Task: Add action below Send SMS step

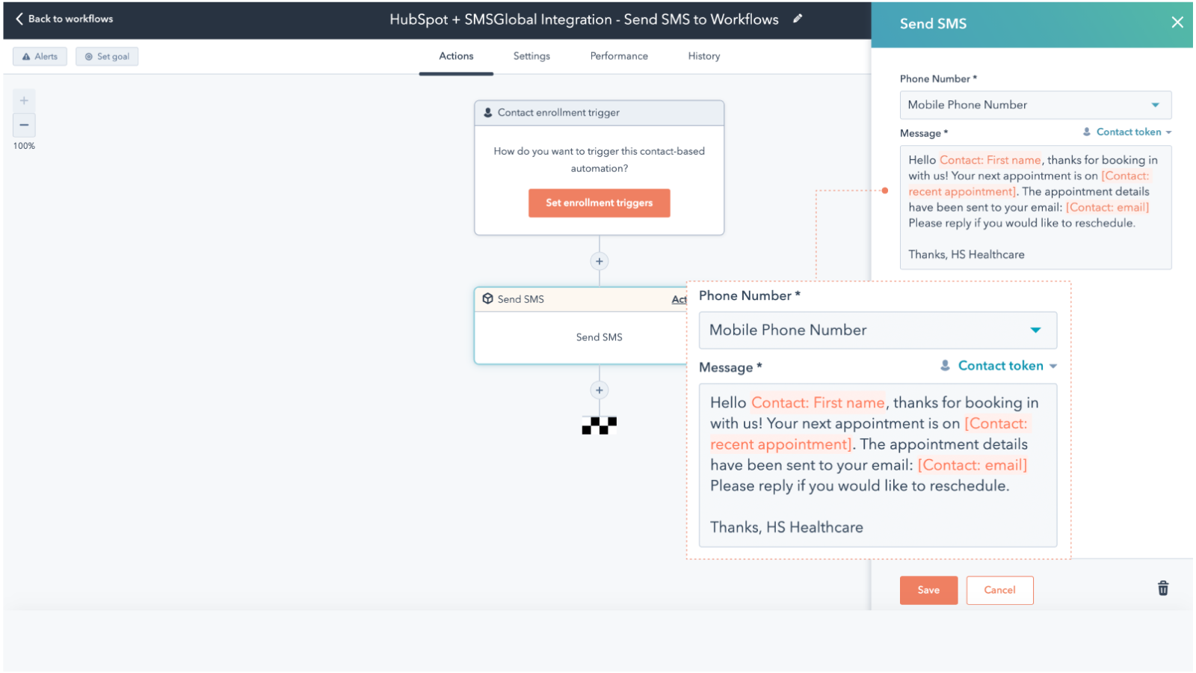Action: tap(599, 390)
